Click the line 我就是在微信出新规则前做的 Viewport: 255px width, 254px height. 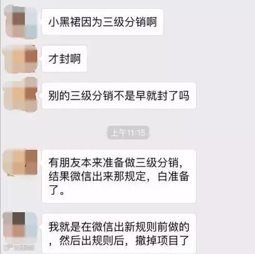click(119, 227)
